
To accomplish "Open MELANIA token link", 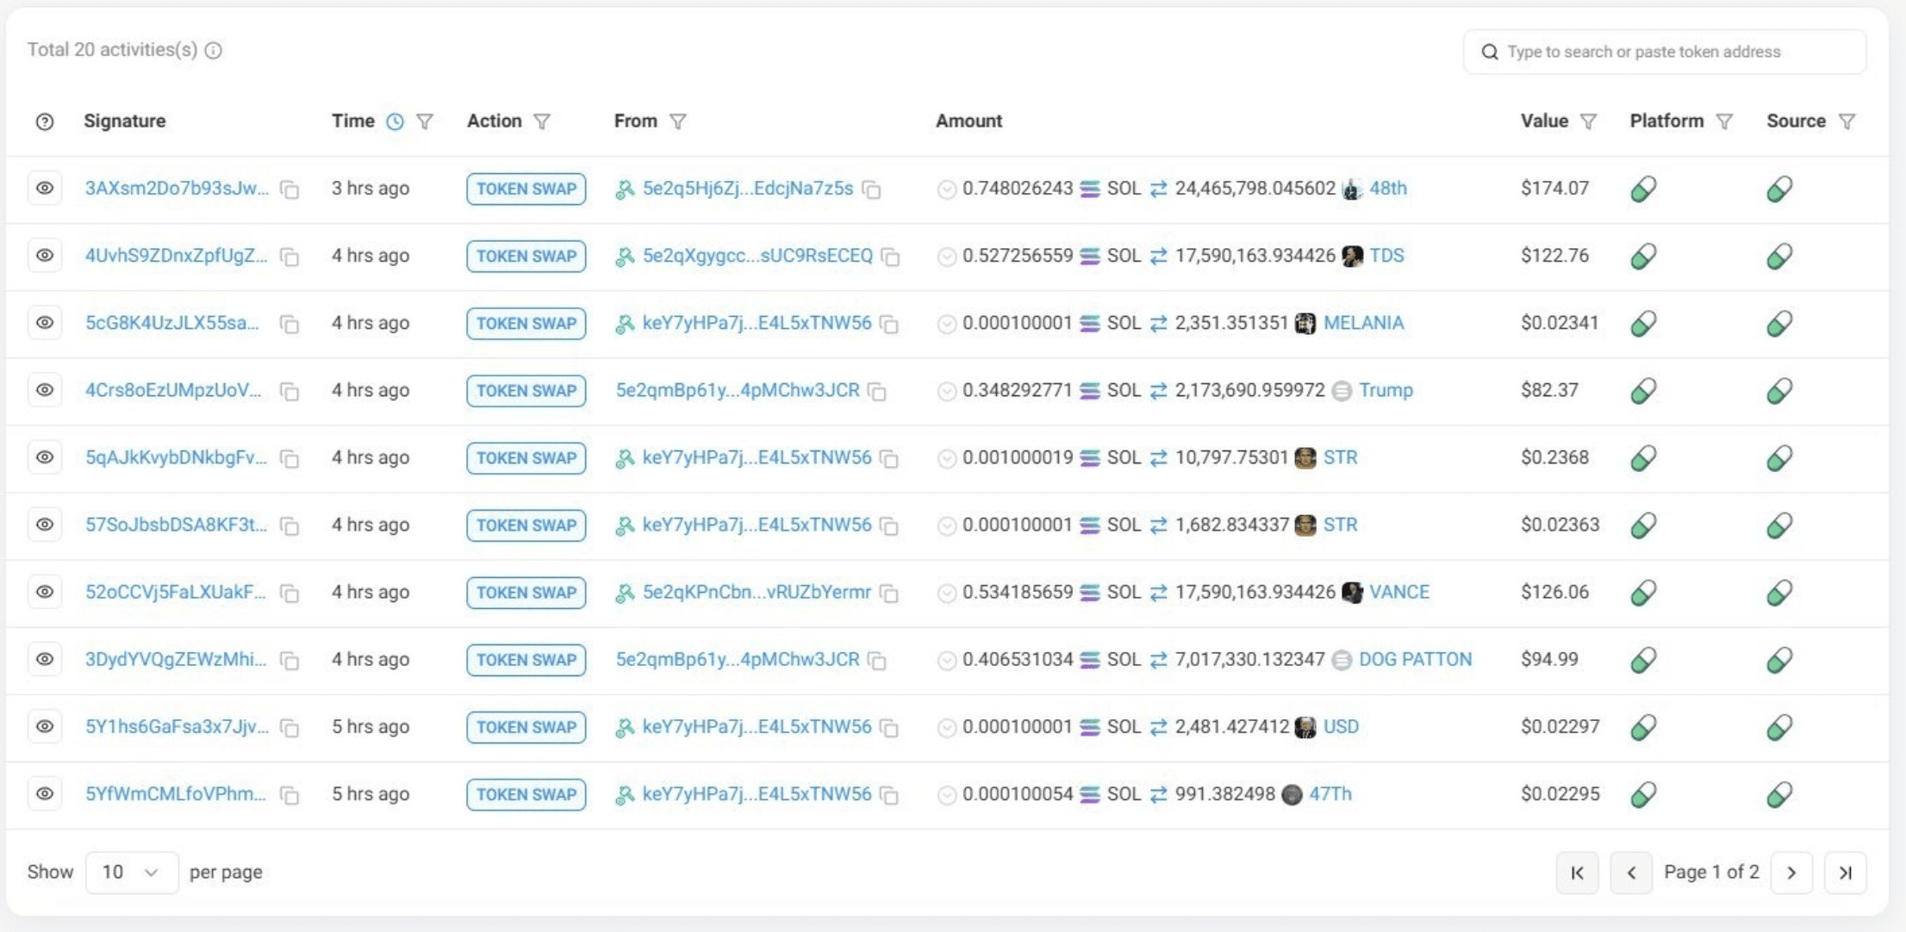I will tap(1363, 323).
